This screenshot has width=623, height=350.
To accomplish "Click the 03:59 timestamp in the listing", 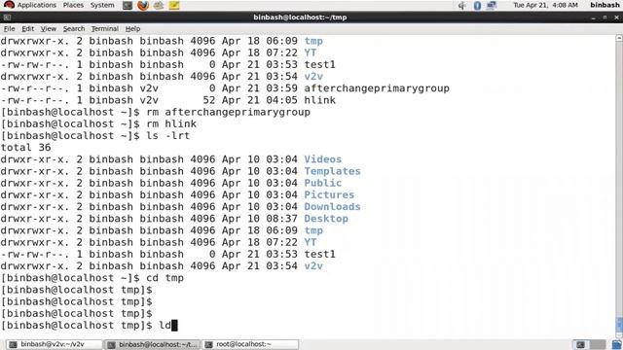I will (x=281, y=88).
